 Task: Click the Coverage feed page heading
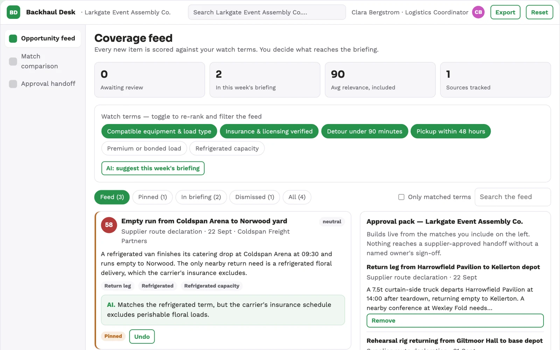[133, 38]
